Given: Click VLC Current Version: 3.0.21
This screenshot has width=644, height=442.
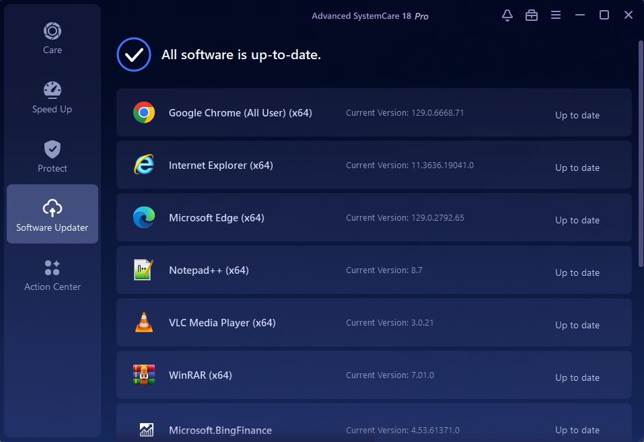Looking at the screenshot, I should click(390, 322).
